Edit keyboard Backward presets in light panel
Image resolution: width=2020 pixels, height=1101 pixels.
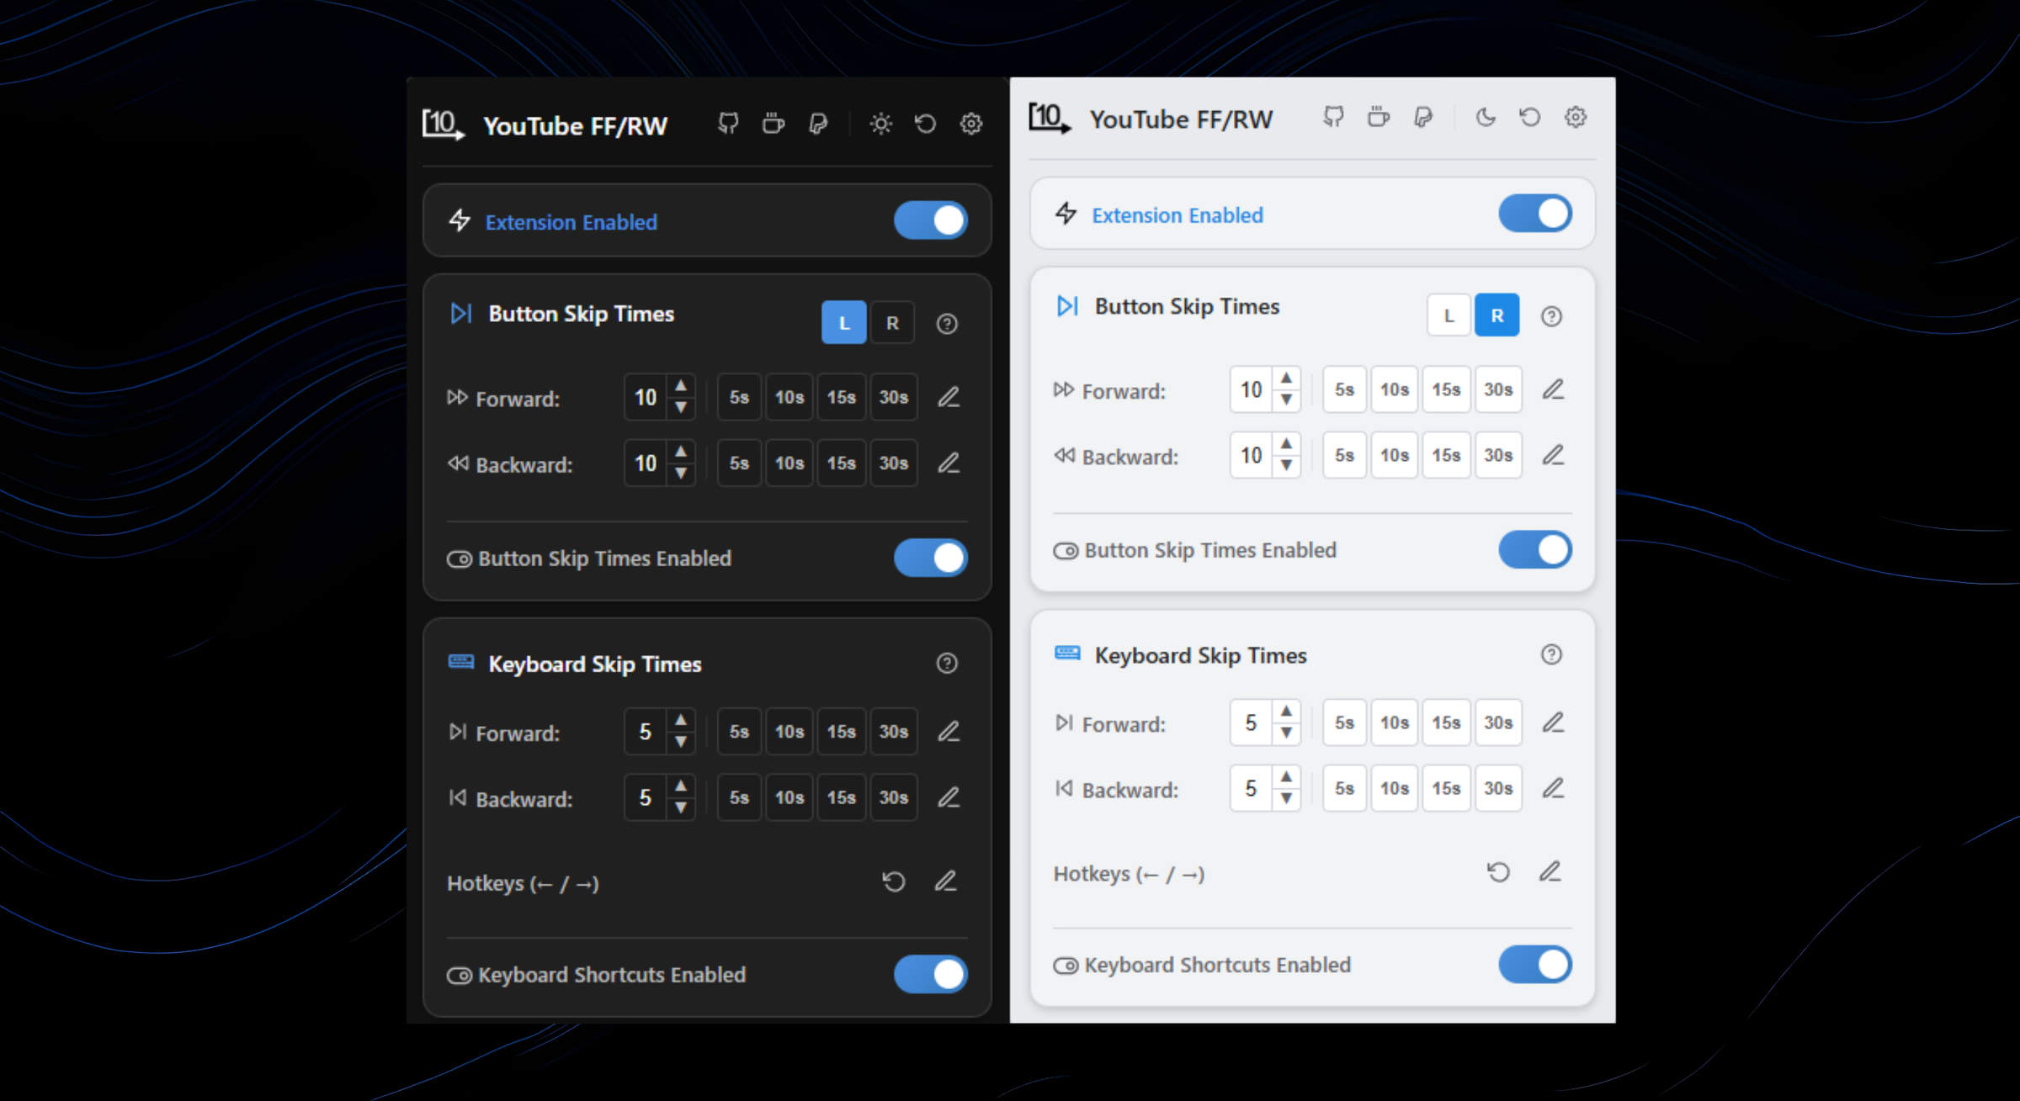click(x=1553, y=788)
